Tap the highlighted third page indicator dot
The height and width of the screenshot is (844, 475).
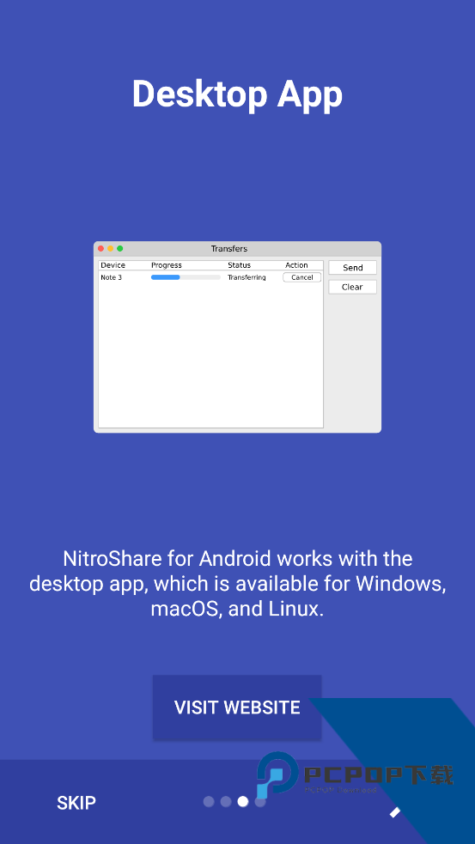tap(243, 801)
